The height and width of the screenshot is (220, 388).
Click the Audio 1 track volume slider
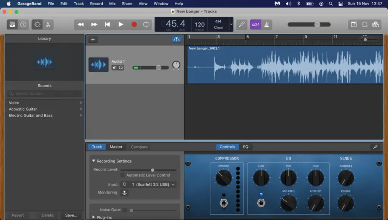click(151, 68)
